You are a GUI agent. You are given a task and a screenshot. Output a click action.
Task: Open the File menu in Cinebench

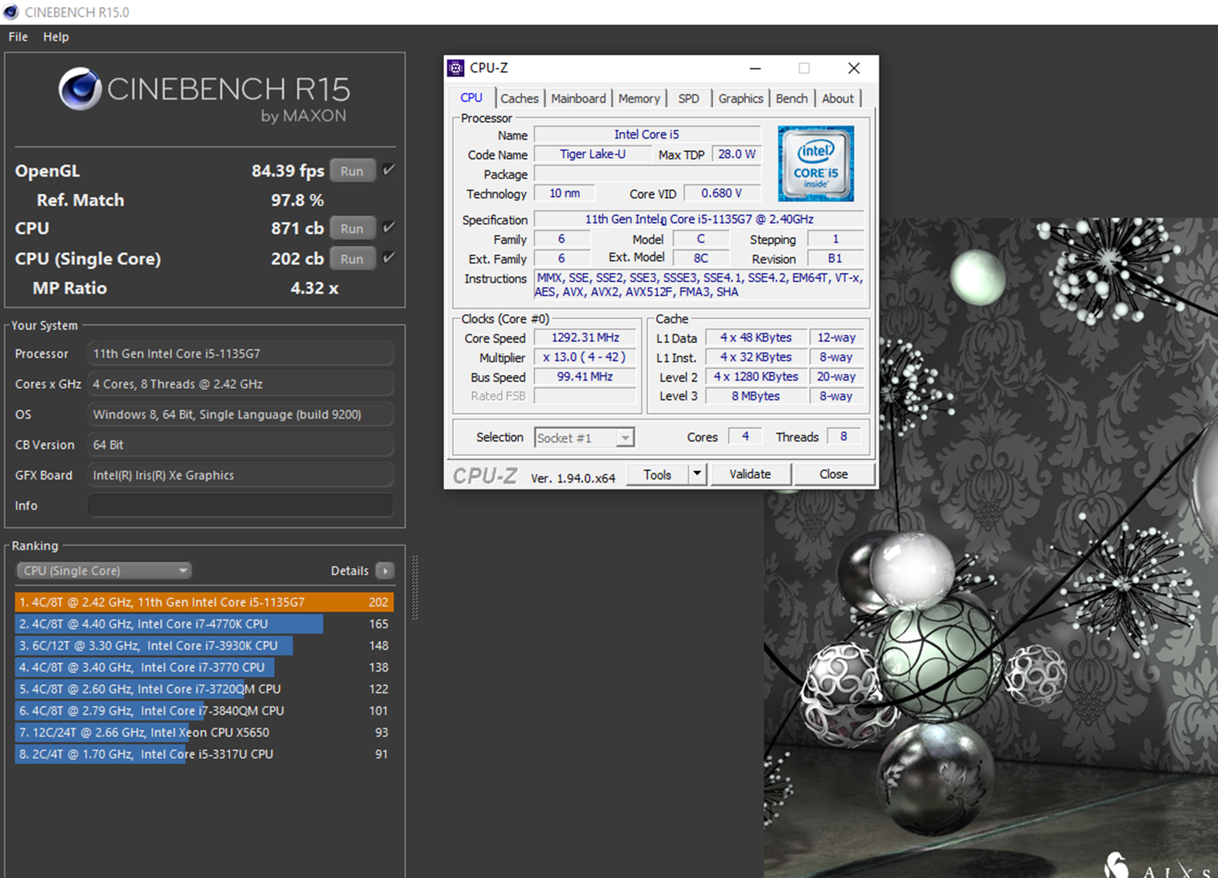coord(18,37)
